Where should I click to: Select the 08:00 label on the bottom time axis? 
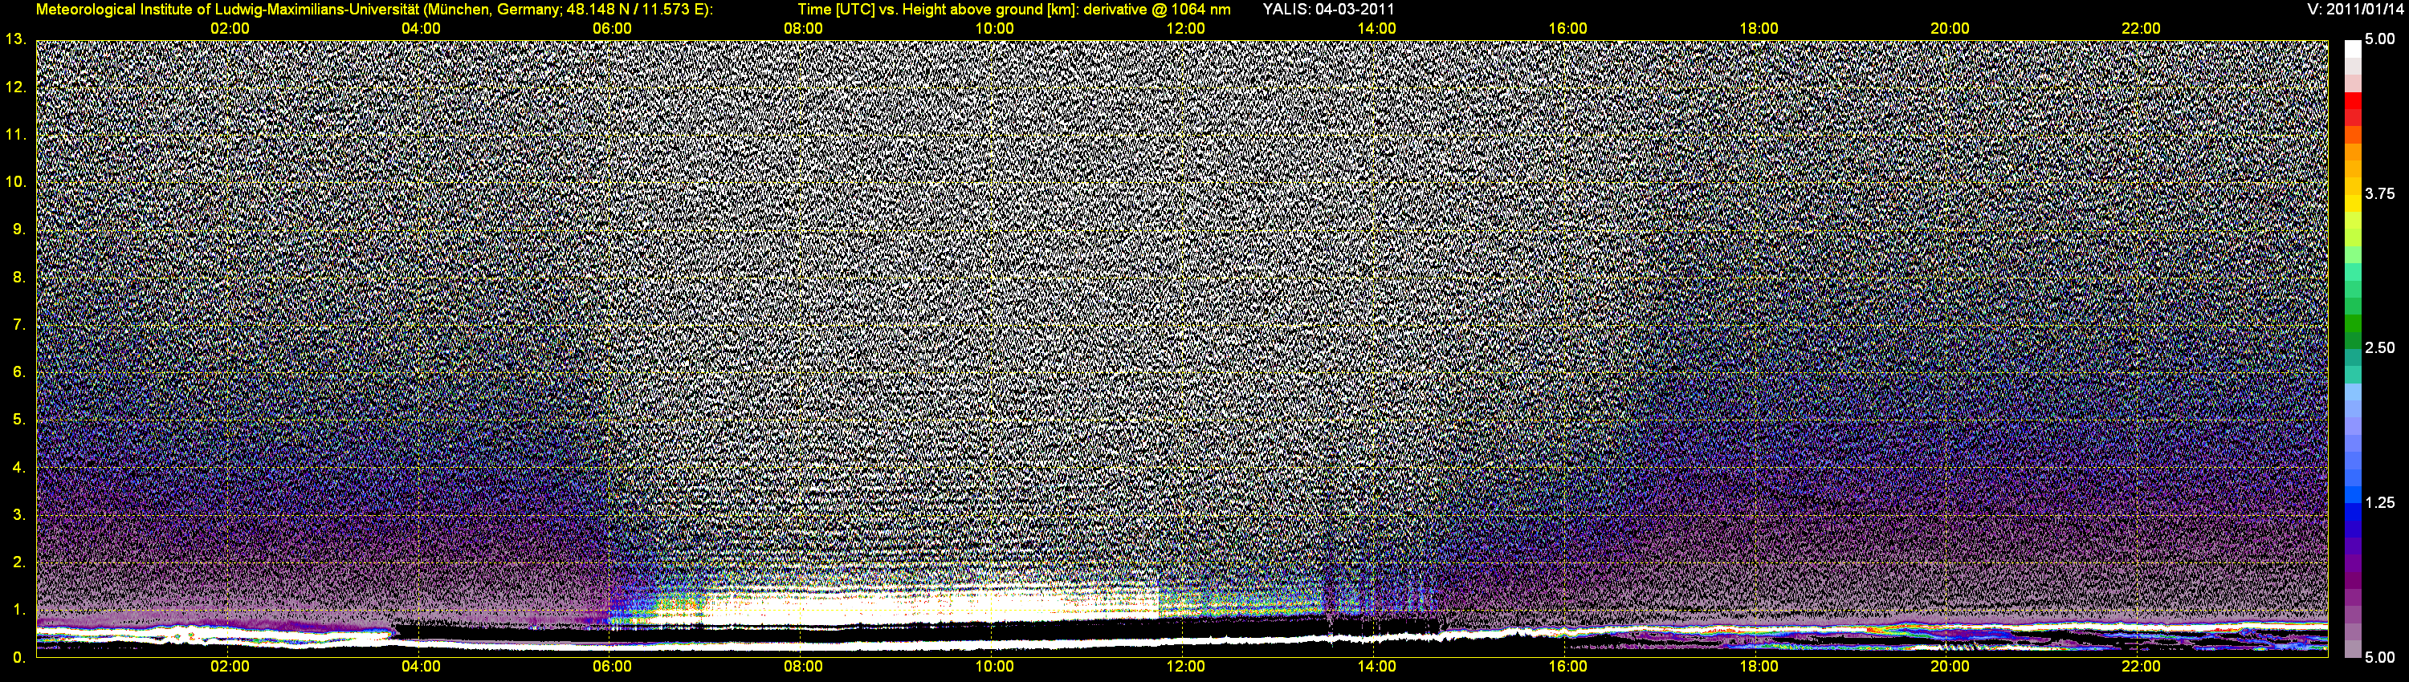point(803,667)
